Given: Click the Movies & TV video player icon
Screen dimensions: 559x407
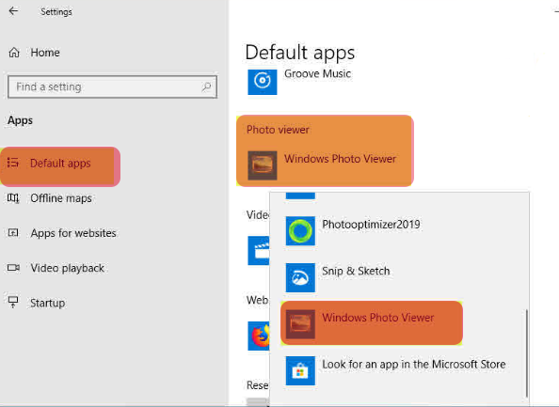Looking at the screenshot, I should (259, 250).
